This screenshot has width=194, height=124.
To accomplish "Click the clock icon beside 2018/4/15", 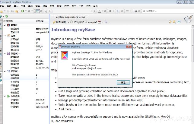I will point(72,22).
